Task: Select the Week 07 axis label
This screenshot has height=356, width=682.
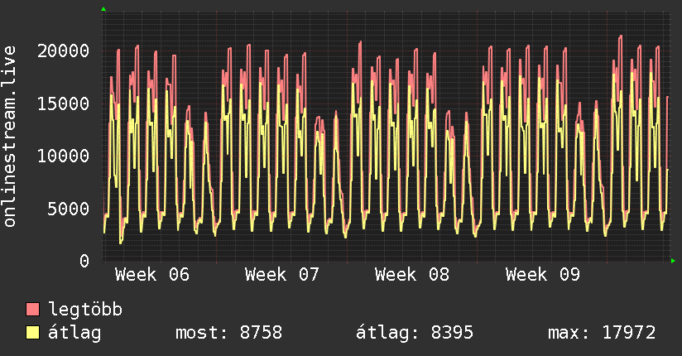Action: coord(282,275)
